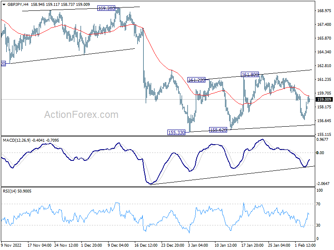Select the 155.330 price label

point(176,132)
